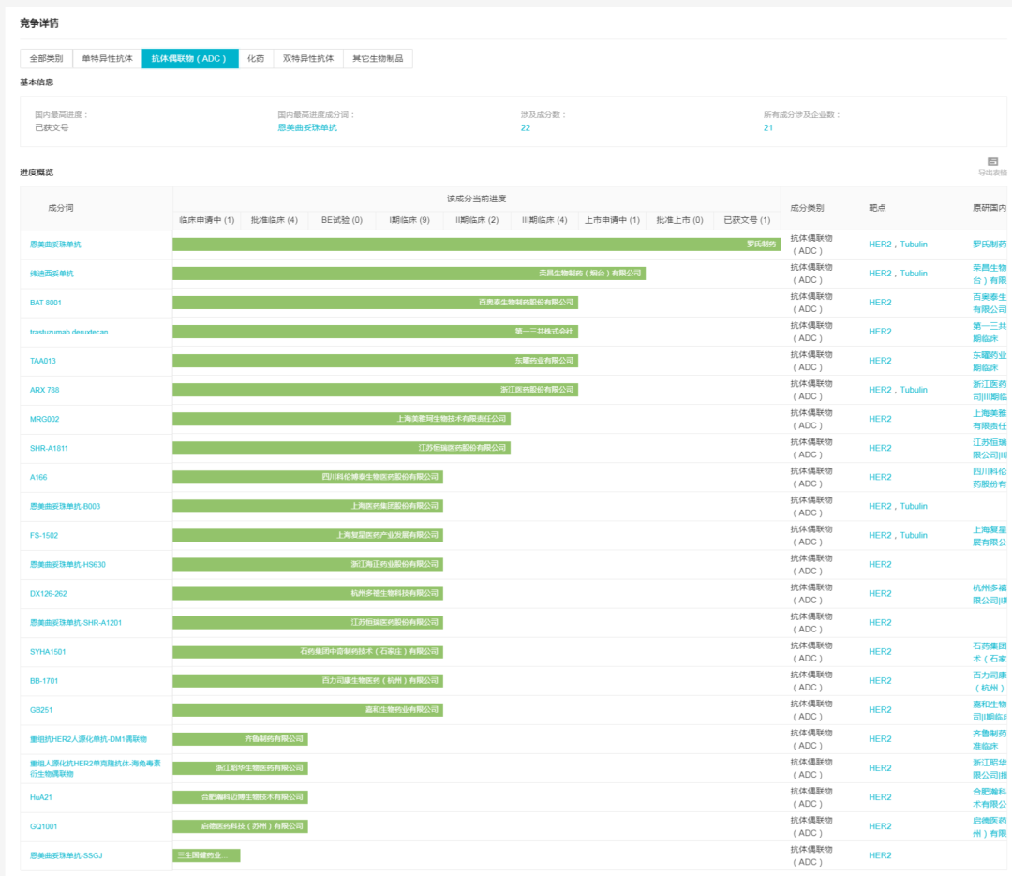Click the 浙江昭华生物医药有限公司 progress bar
Screen dimensions: 1012x876
[x=240, y=767]
